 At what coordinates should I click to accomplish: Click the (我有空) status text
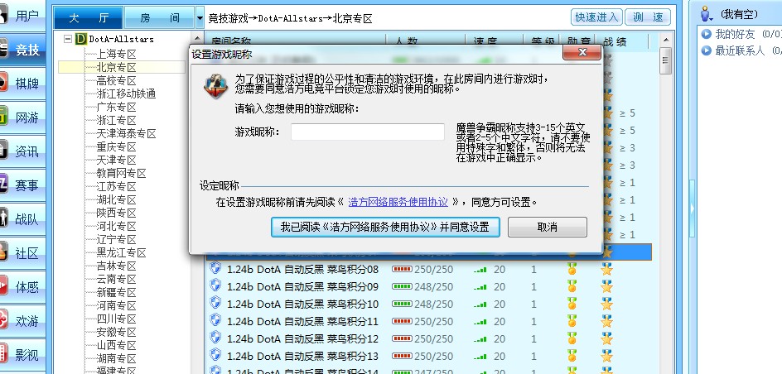(739, 14)
